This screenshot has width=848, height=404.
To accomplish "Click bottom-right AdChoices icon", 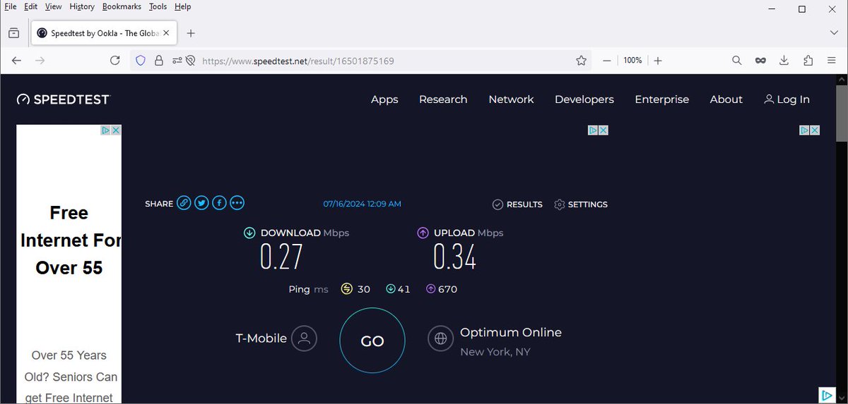I will 826,395.
